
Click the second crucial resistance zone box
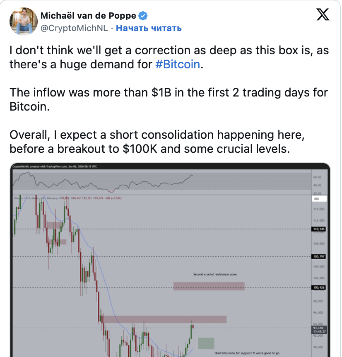[209, 286]
